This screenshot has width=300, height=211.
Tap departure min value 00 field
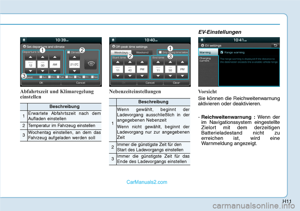click(x=43, y=64)
